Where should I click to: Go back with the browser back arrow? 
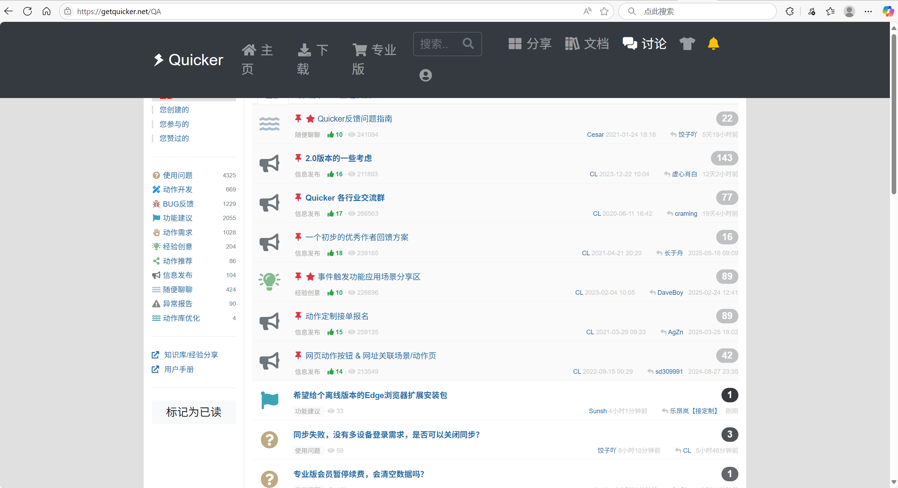click(8, 11)
